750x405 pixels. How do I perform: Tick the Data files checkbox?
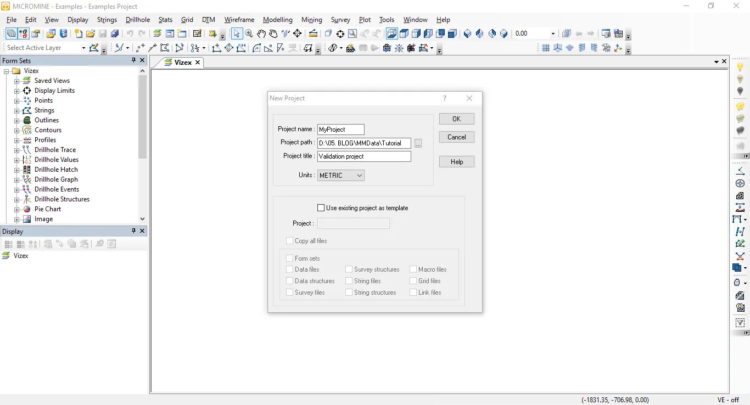click(289, 269)
